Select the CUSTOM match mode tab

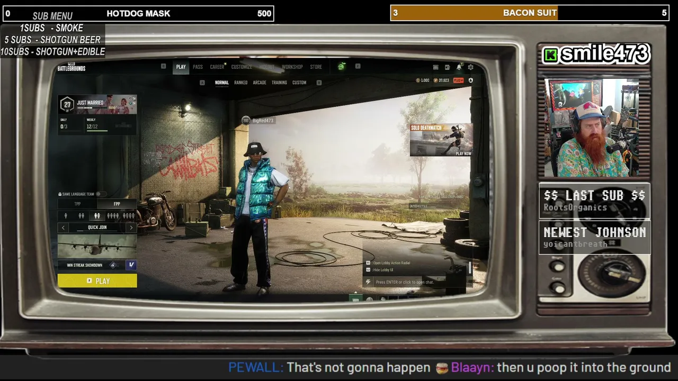pos(299,83)
